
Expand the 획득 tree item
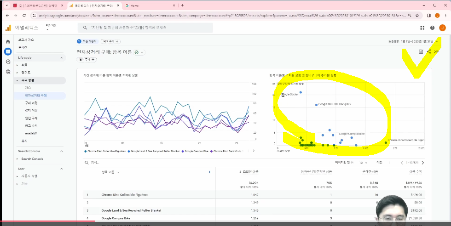tap(17, 65)
